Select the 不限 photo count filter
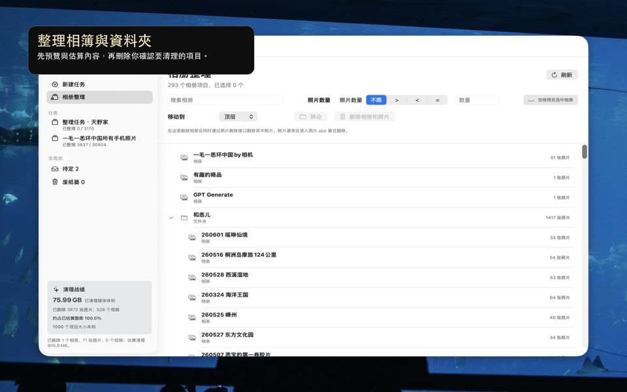The height and width of the screenshot is (392, 627). click(376, 100)
